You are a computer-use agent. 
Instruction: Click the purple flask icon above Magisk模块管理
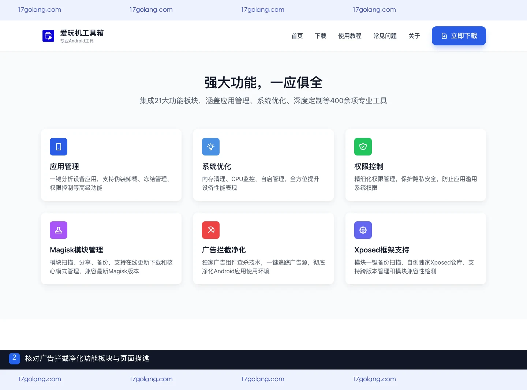point(59,230)
